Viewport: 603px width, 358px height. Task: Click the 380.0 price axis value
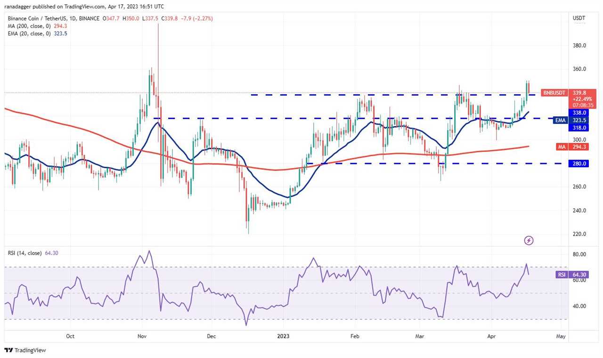pyautogui.click(x=579, y=46)
